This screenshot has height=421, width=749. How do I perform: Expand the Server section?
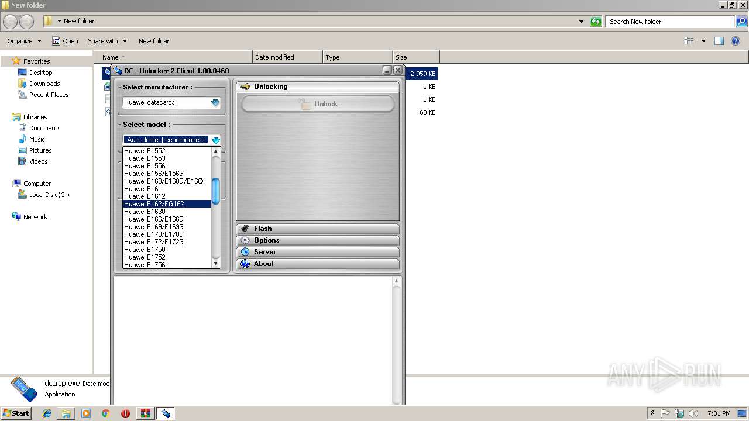pos(318,252)
